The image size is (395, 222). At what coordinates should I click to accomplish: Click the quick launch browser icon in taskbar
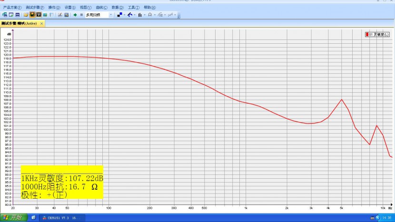click(33, 217)
